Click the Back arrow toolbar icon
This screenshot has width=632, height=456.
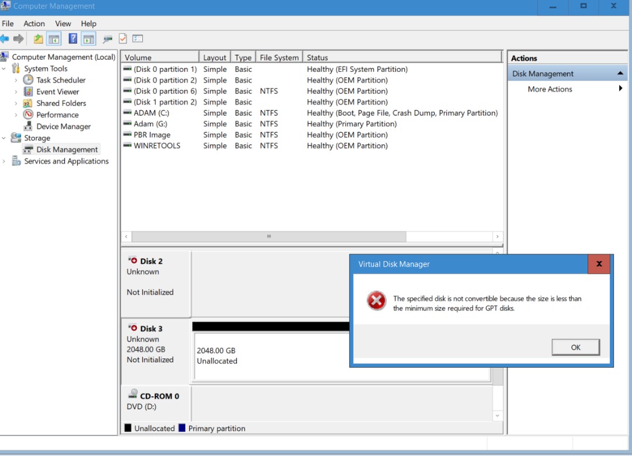[5, 39]
